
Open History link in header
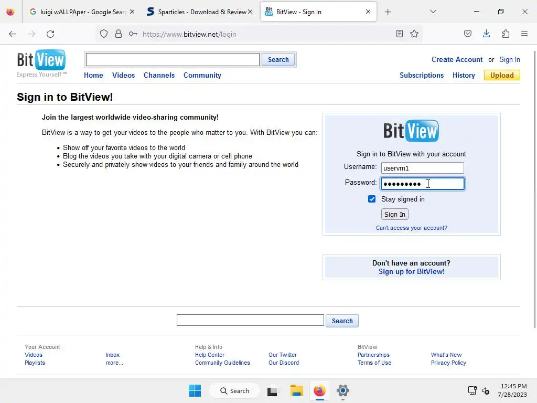coord(464,76)
